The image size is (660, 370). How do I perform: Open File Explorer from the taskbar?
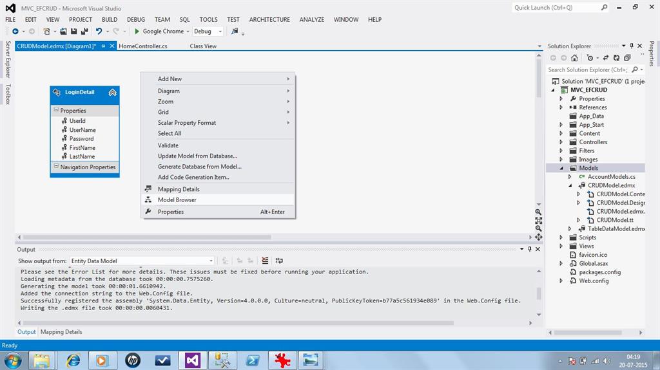click(x=42, y=361)
